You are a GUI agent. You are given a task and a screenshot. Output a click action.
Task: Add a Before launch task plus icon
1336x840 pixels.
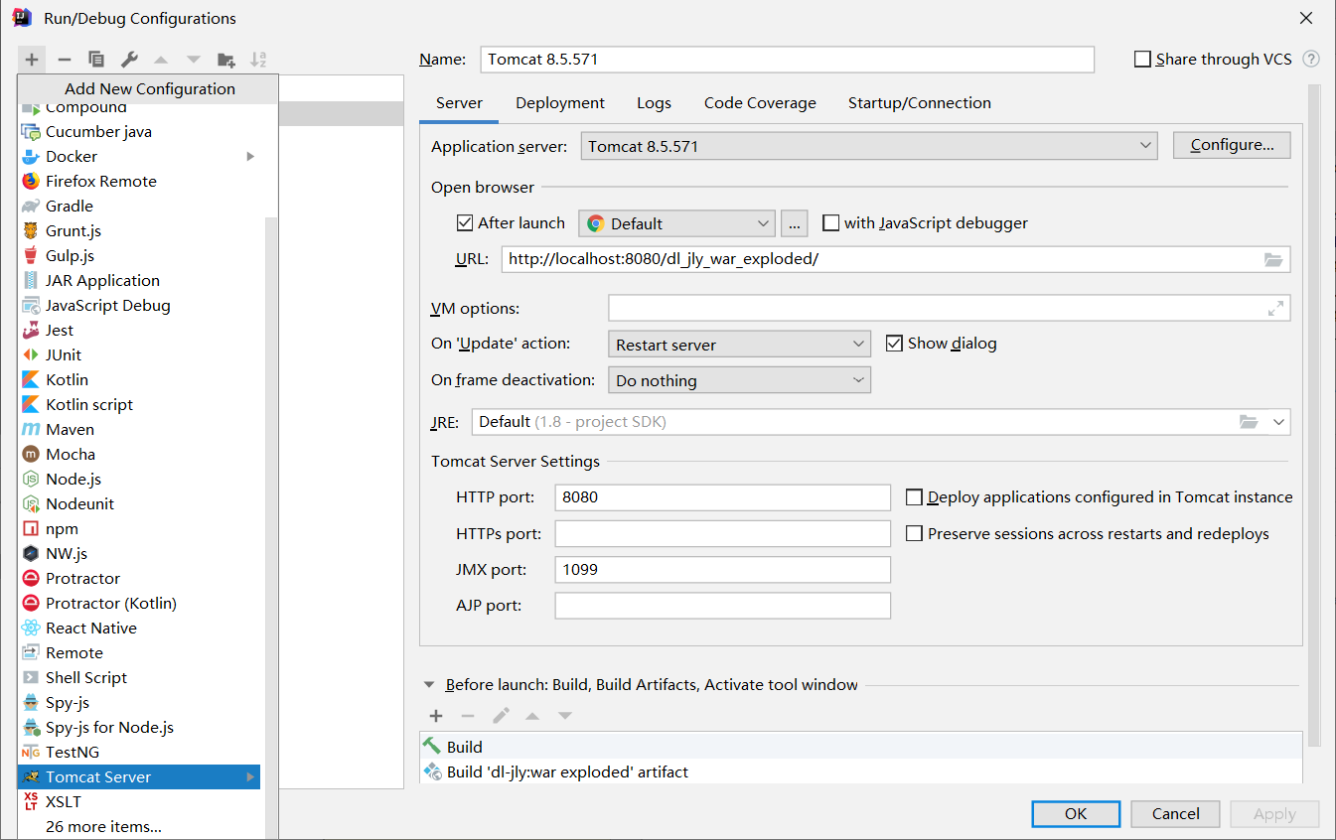[x=436, y=716]
